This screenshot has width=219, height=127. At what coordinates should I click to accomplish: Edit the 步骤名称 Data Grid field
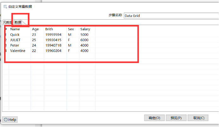[x=171, y=16]
